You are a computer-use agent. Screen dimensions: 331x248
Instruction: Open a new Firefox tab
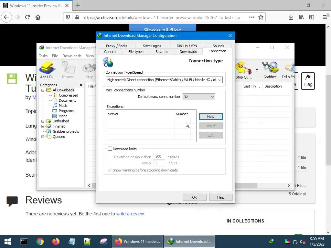click(78, 5)
